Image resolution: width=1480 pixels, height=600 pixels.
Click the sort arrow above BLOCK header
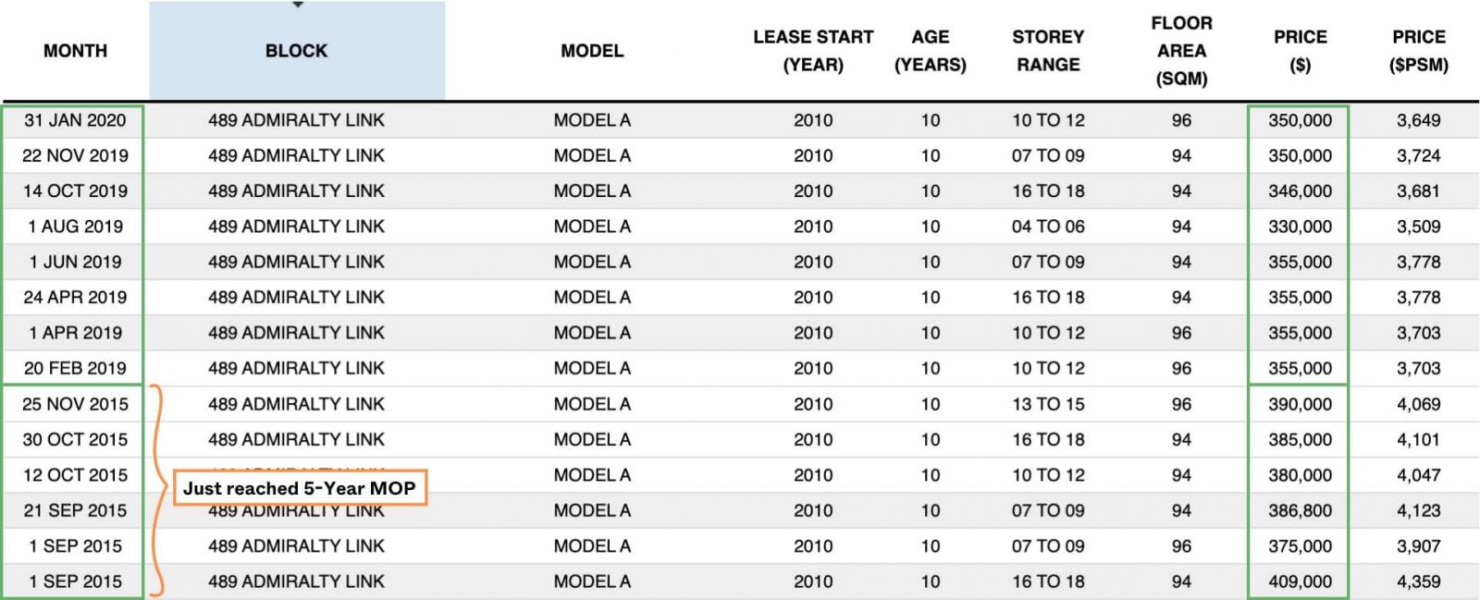coord(297,6)
